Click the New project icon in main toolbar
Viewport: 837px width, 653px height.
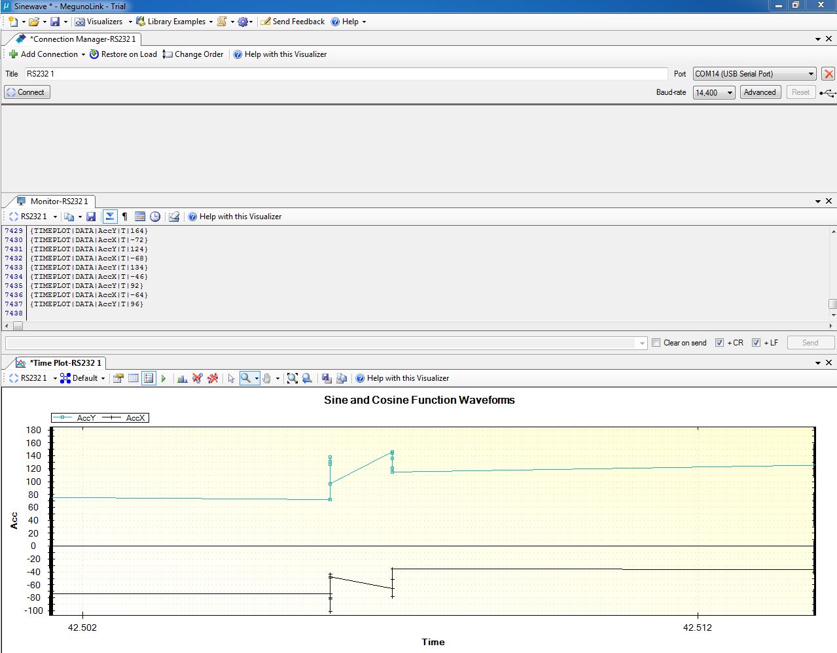tap(13, 22)
